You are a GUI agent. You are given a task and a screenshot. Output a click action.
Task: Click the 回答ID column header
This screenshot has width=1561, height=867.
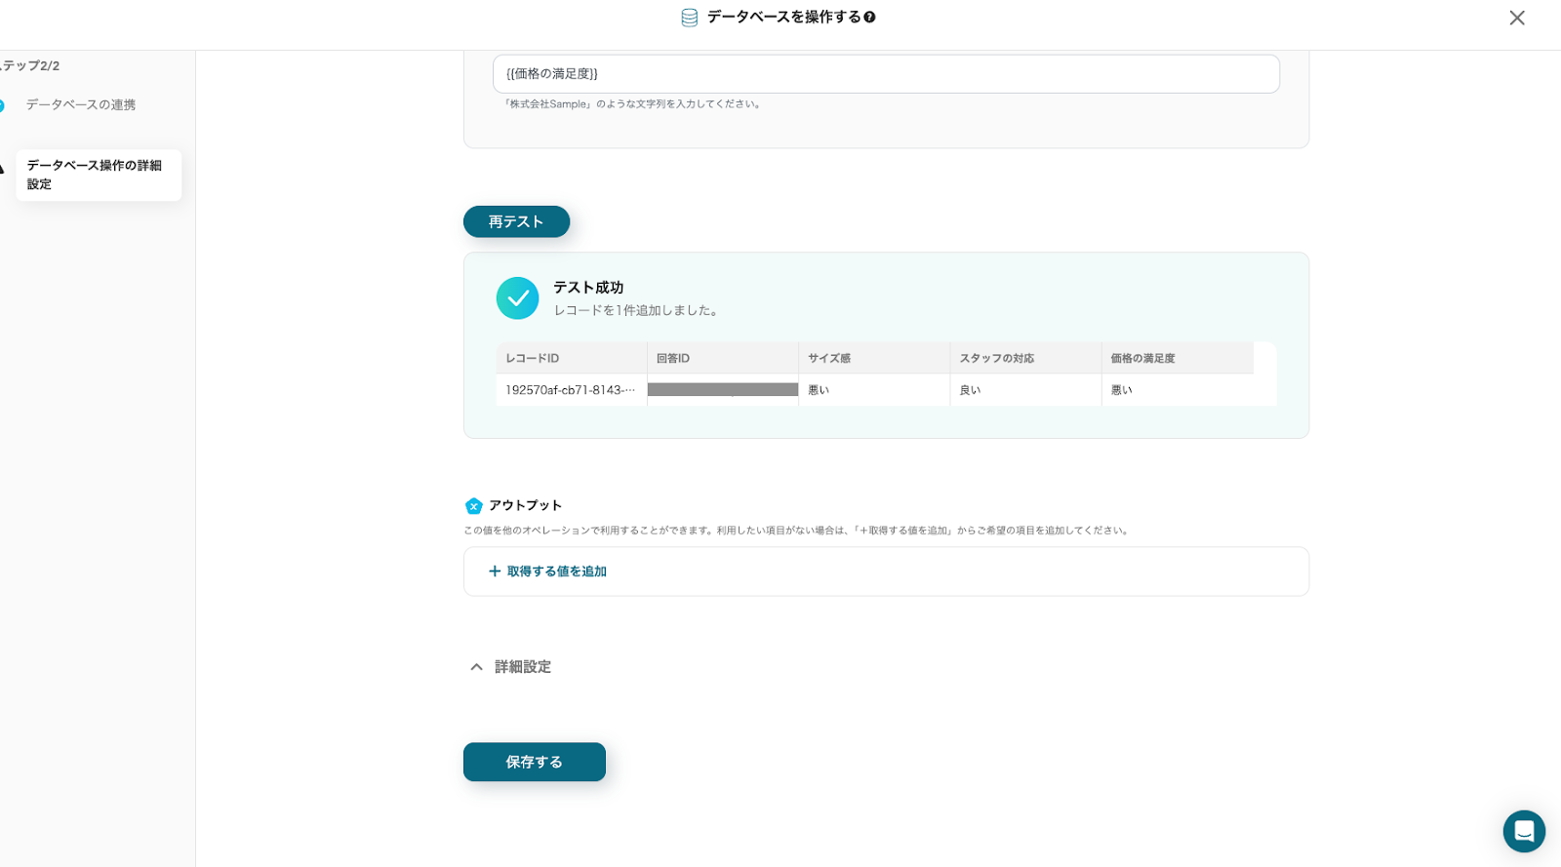tap(673, 359)
